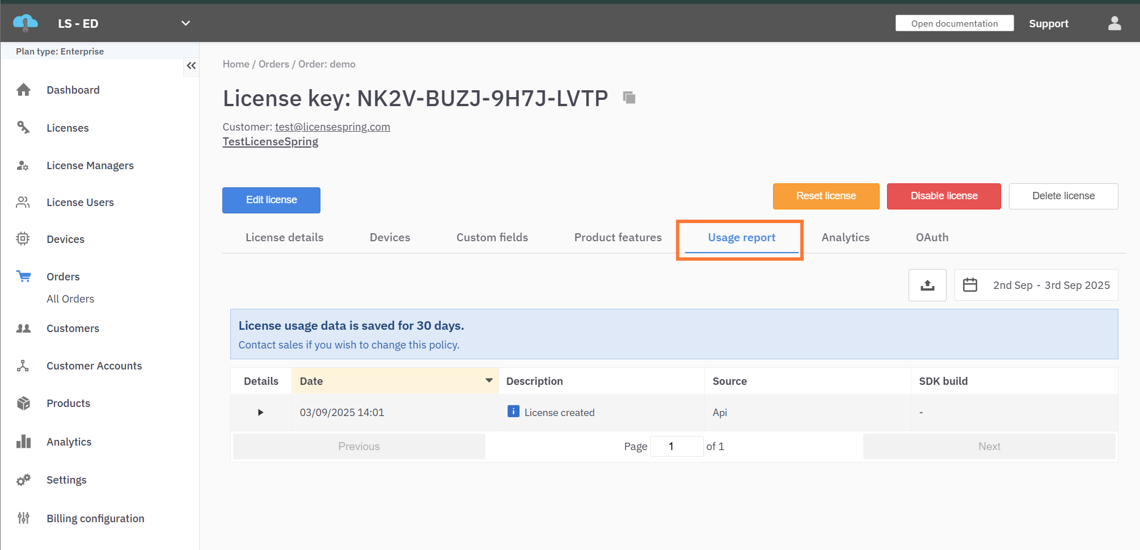The height and width of the screenshot is (550, 1140).
Task: Switch to the License details tab
Action: click(284, 237)
